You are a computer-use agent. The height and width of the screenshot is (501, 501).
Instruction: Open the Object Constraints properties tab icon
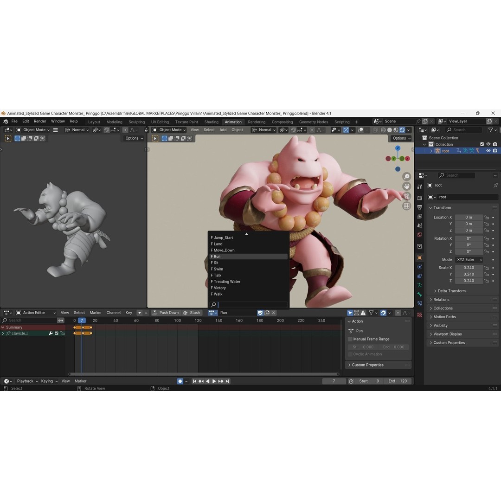pos(419,276)
